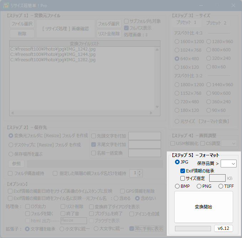Increase the folder hierarchy level stepper
The height and width of the screenshot is (238, 242).
[x=140, y=171]
